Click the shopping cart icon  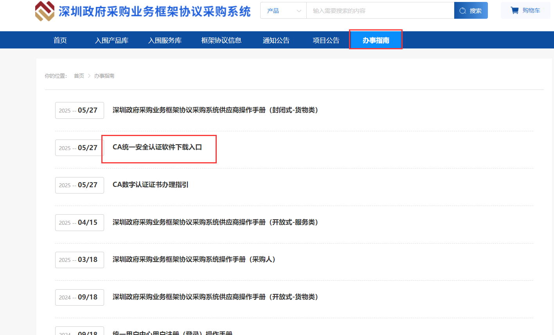point(514,11)
